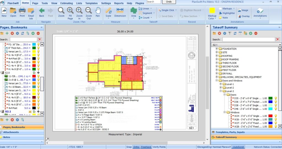
Task: Expand the FOUNDATION folder
Action: (217, 49)
